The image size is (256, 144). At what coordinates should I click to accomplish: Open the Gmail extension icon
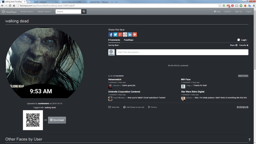coord(228,6)
